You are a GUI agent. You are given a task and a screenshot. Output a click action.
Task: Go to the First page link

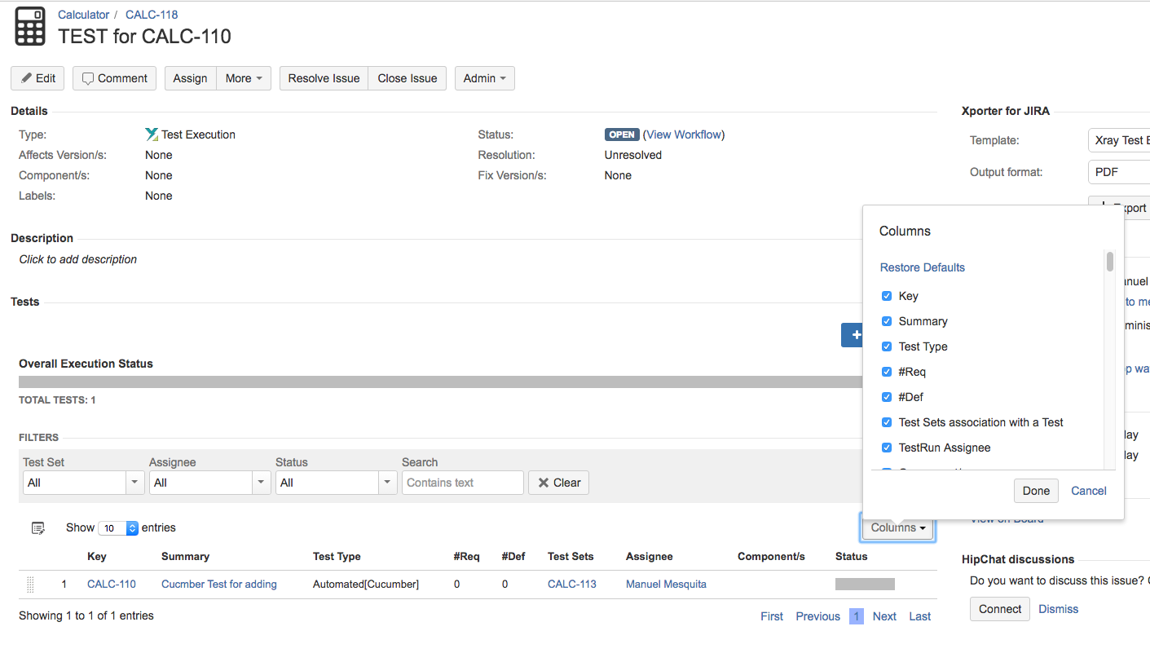click(772, 616)
